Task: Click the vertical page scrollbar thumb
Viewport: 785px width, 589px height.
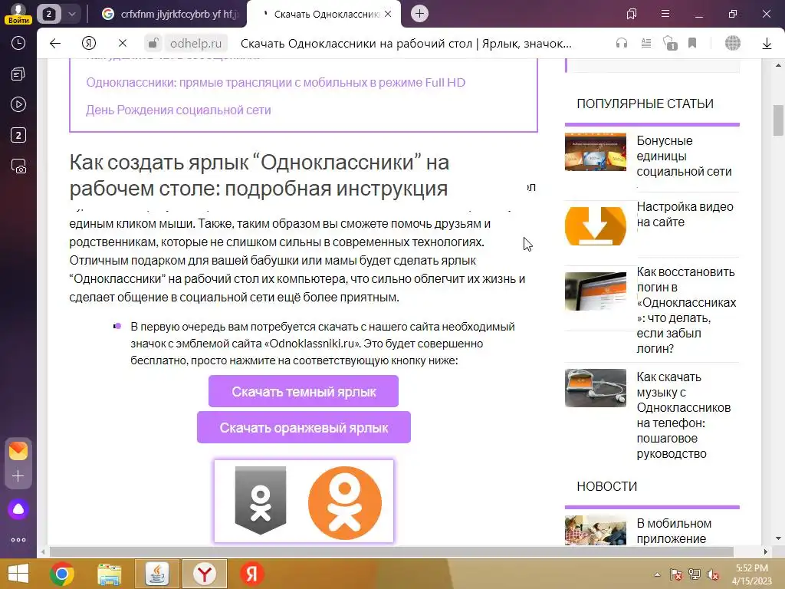Action: coord(778,120)
